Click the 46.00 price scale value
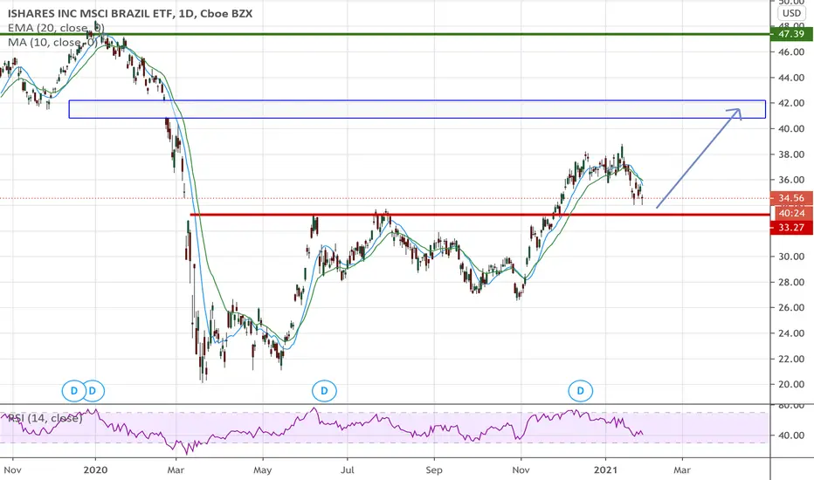The height and width of the screenshot is (480, 814). [791, 51]
